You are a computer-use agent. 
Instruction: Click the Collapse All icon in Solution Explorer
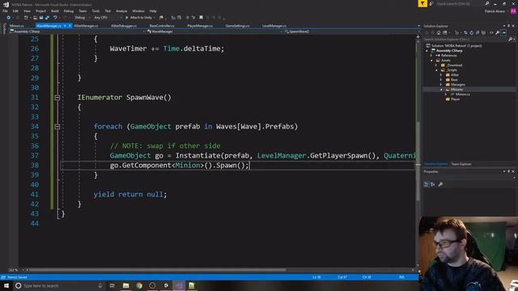pos(478,32)
